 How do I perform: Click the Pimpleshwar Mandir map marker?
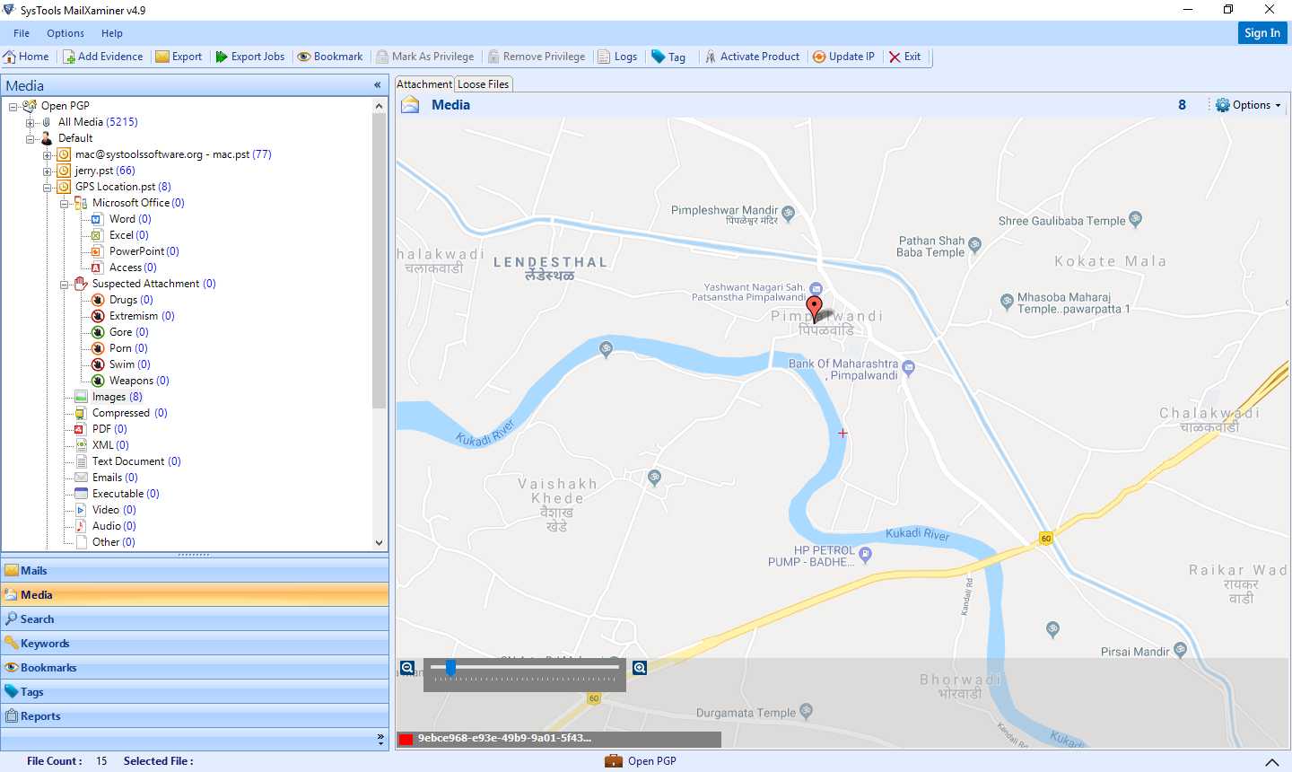(x=789, y=214)
